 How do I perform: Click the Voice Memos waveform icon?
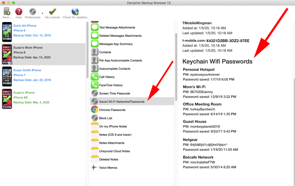coord(94,168)
